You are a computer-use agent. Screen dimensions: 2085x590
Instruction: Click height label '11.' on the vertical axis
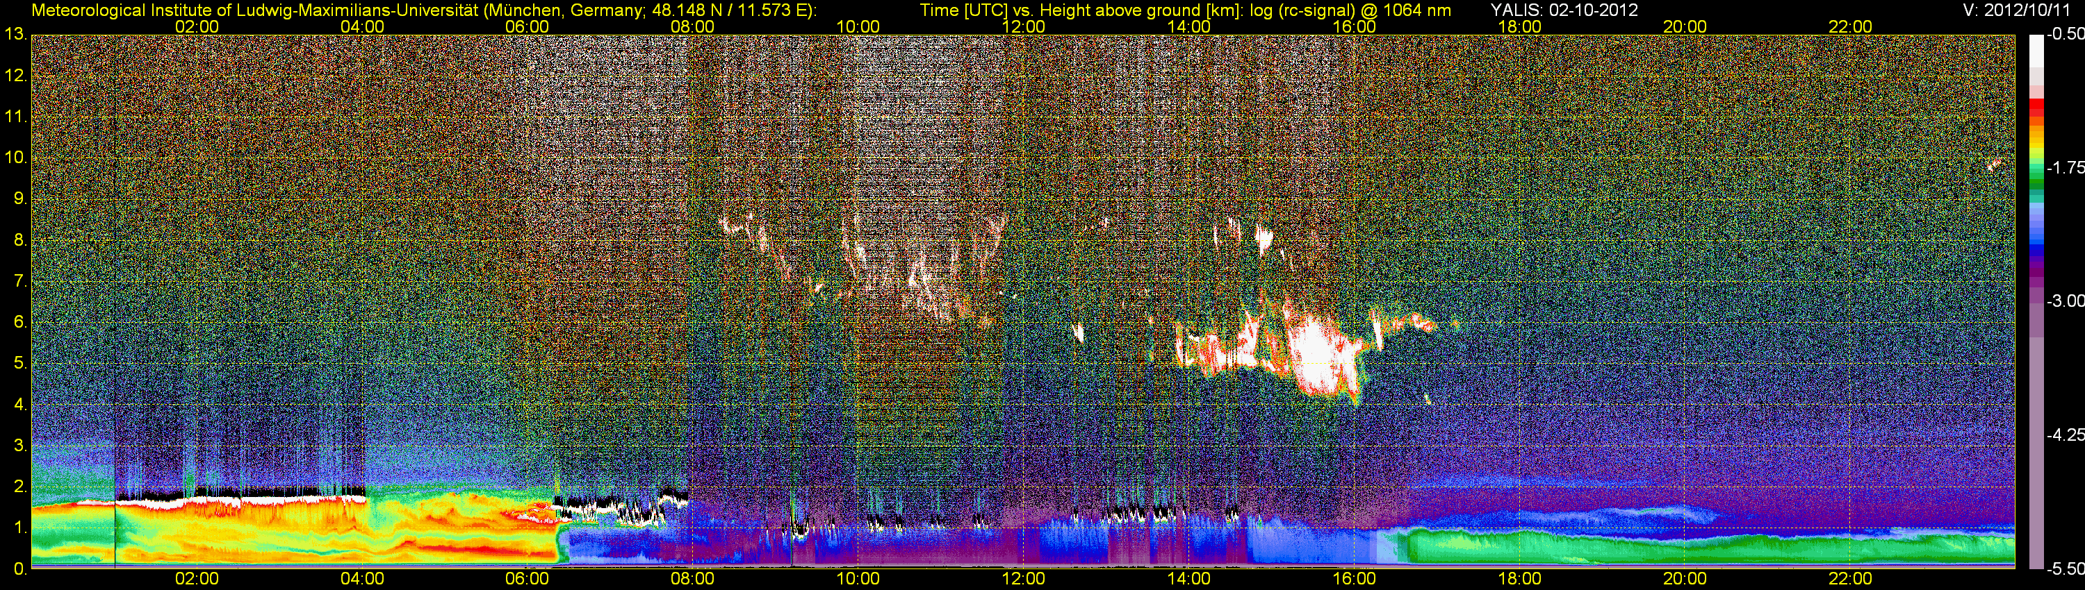pyautogui.click(x=16, y=117)
